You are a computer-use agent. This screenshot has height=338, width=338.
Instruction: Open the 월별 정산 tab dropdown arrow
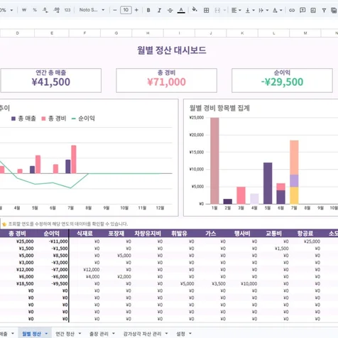46,334
